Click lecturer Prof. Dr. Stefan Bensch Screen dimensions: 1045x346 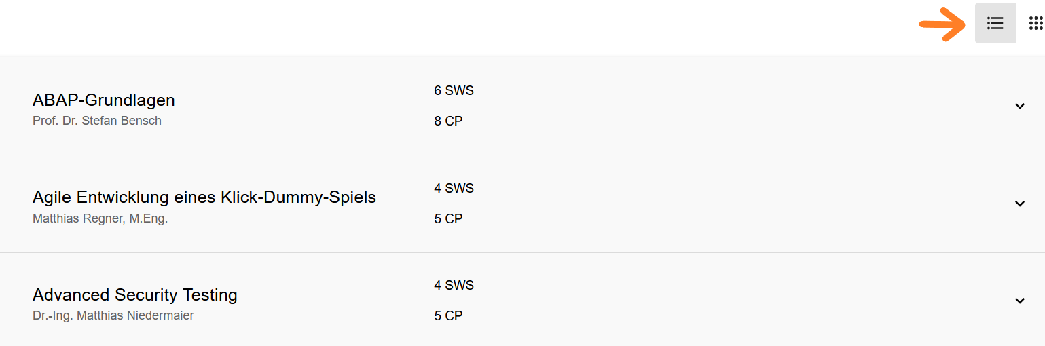[x=97, y=121]
